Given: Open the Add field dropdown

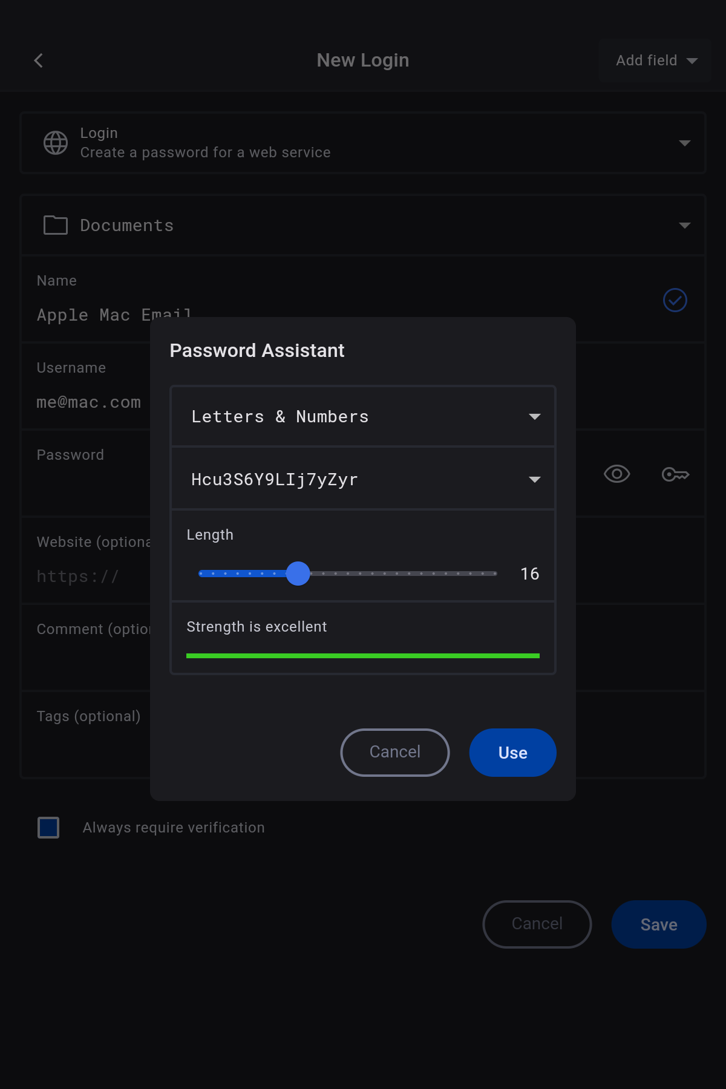Looking at the screenshot, I should [655, 60].
